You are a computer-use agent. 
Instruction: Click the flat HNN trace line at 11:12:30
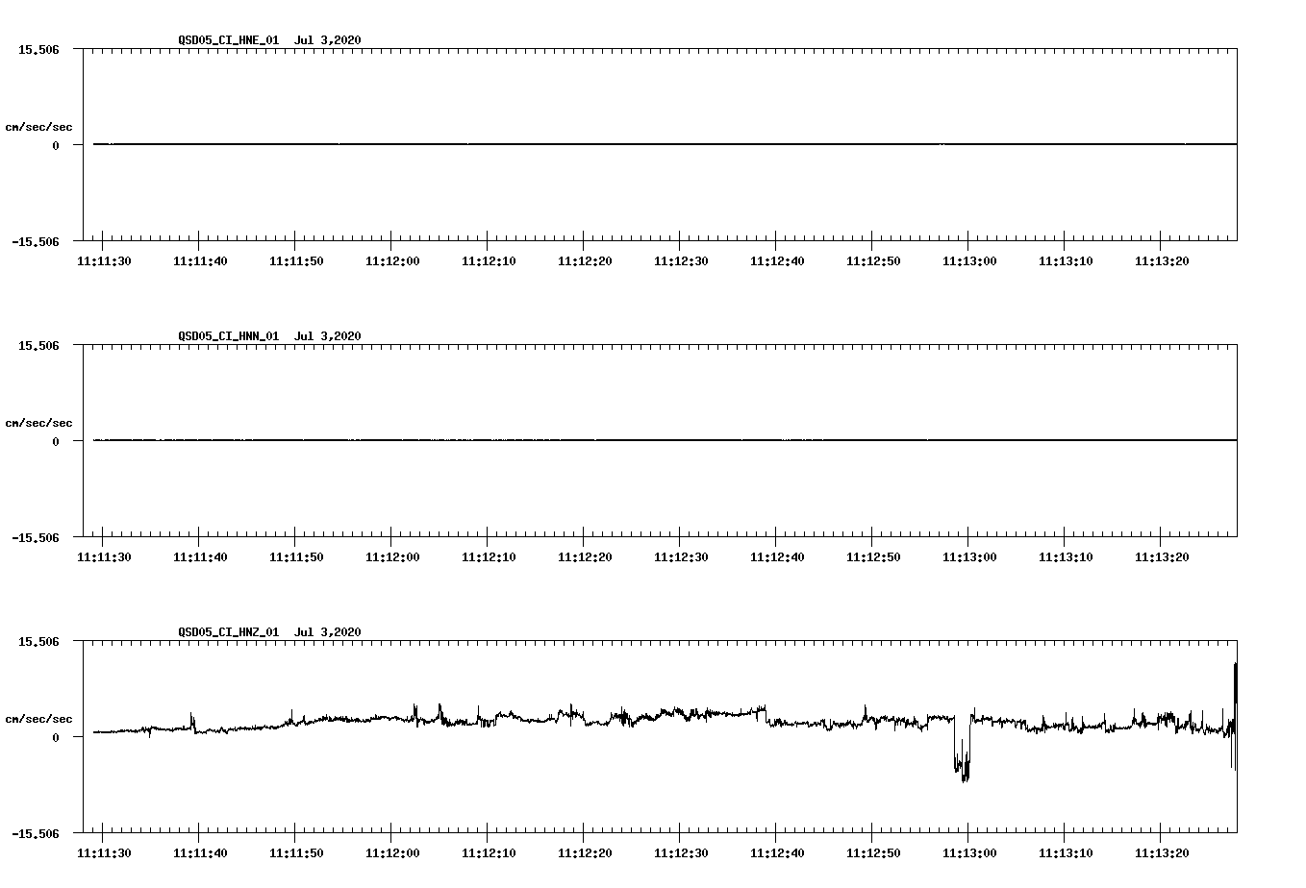pyautogui.click(x=680, y=440)
